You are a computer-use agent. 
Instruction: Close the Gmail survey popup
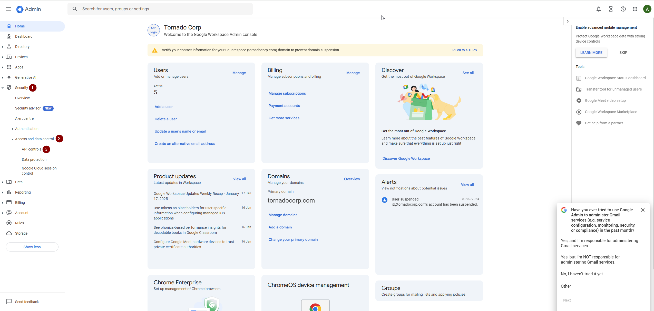pyautogui.click(x=642, y=210)
